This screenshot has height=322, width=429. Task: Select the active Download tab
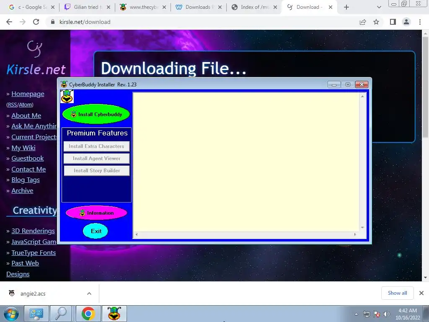[309, 7]
